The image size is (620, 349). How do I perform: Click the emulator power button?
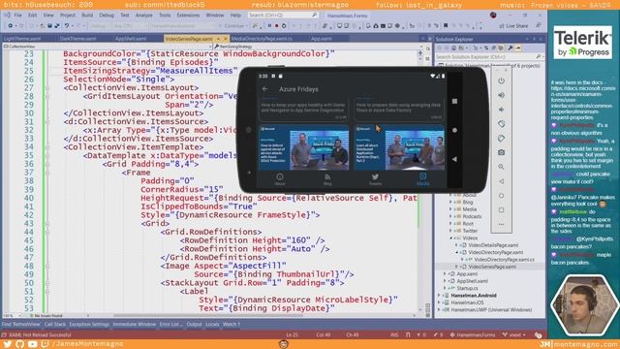coord(502,80)
